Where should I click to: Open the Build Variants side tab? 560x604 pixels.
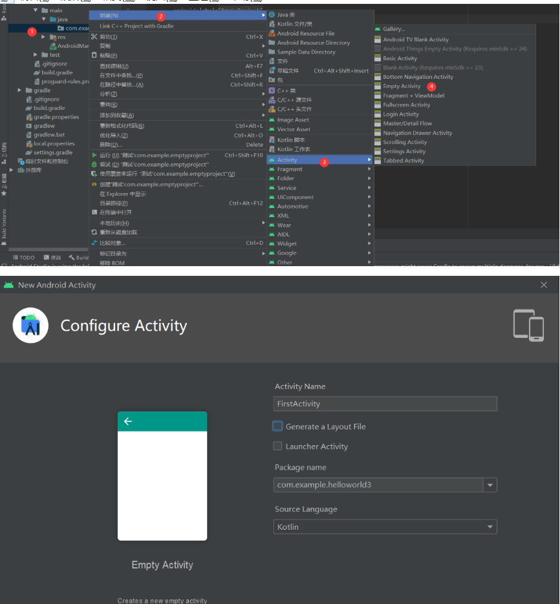click(4, 227)
